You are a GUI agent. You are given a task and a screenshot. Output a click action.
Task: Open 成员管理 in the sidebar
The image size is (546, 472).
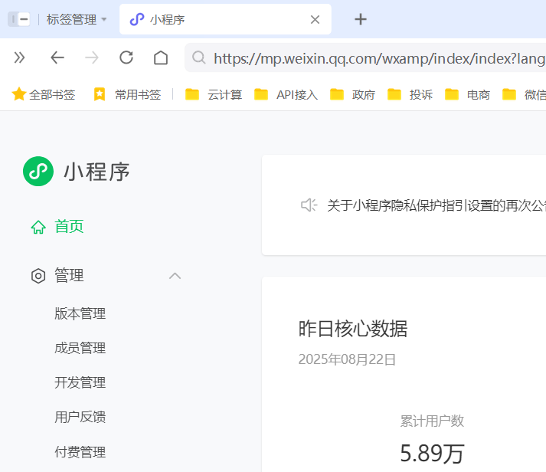tap(80, 348)
